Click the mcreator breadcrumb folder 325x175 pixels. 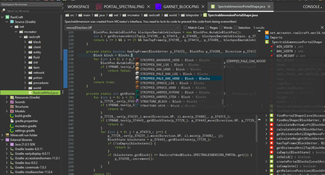[x=131, y=15]
